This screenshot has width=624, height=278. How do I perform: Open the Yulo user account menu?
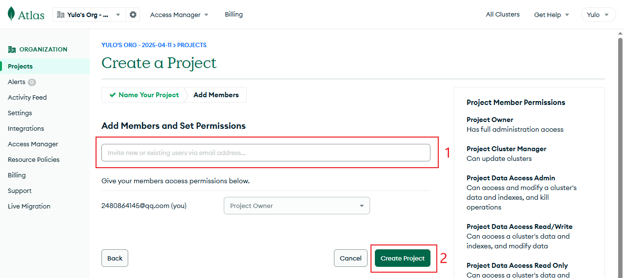[598, 15]
